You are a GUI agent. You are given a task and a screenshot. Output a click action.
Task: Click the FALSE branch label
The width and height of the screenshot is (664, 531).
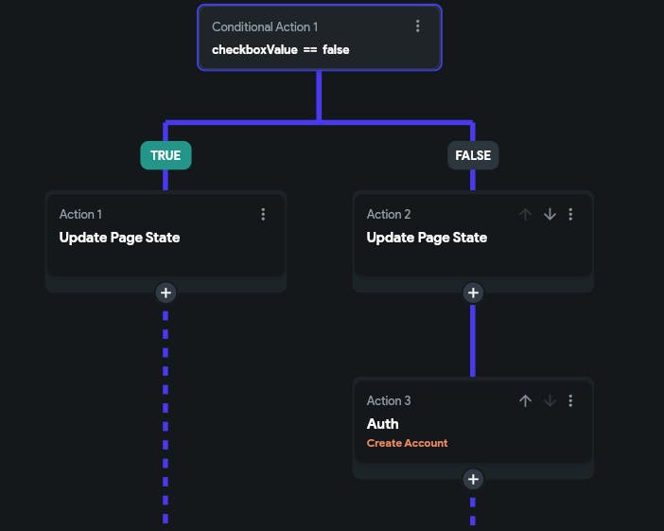tap(473, 155)
